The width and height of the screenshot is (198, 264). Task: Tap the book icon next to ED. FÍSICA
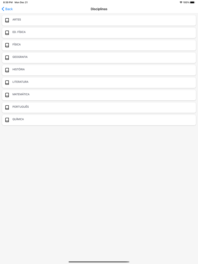pyautogui.click(x=7, y=33)
